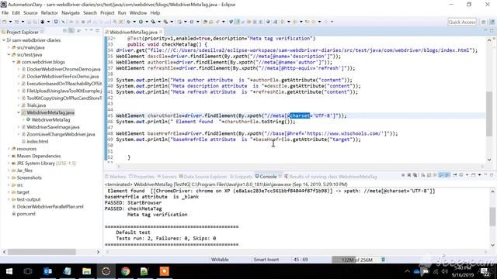497x279 pixels.
Task: Open the Run button dropdown arrow
Action: 147,22
